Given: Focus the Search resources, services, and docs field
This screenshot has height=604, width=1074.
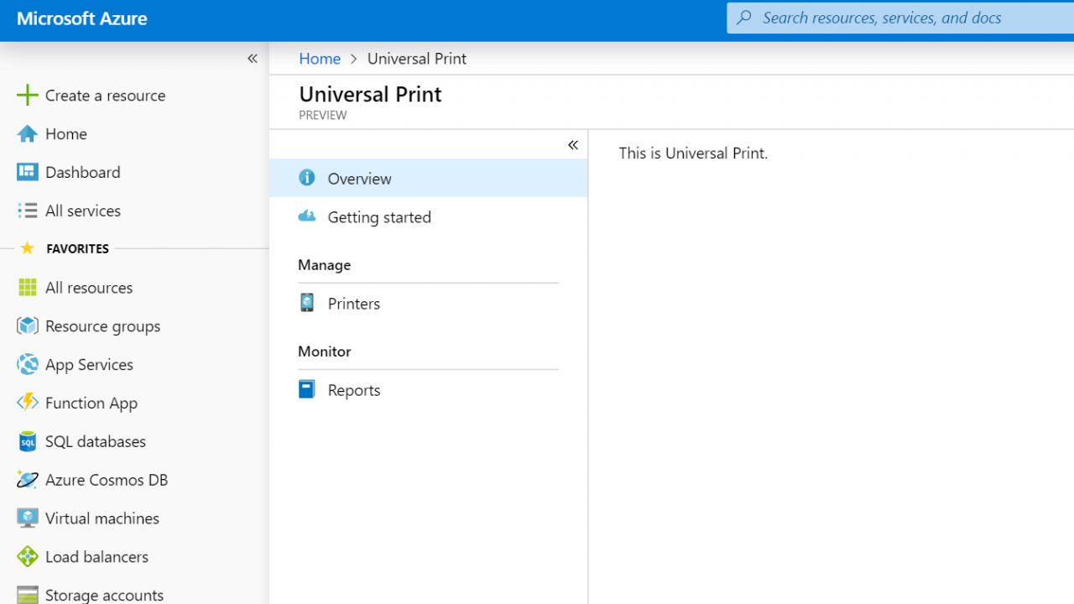Looking at the screenshot, I should pyautogui.click(x=900, y=18).
